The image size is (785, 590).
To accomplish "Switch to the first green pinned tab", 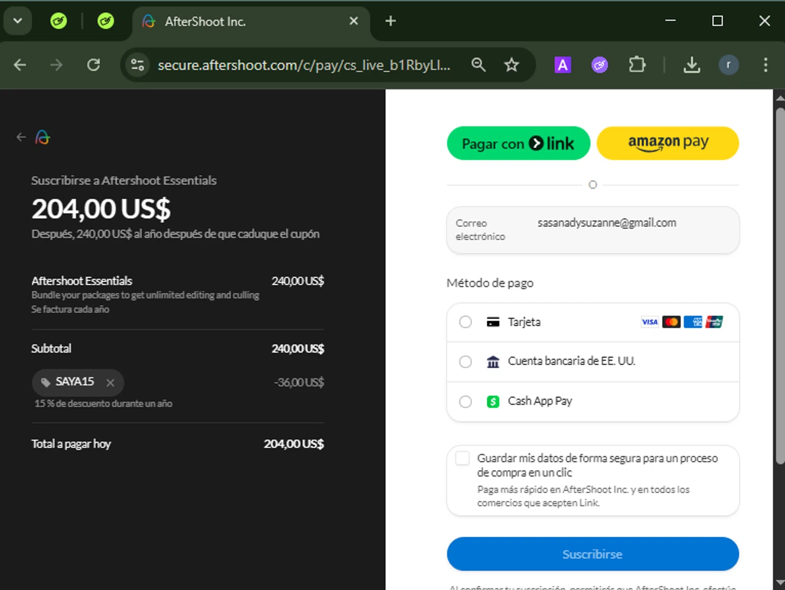I will click(59, 21).
